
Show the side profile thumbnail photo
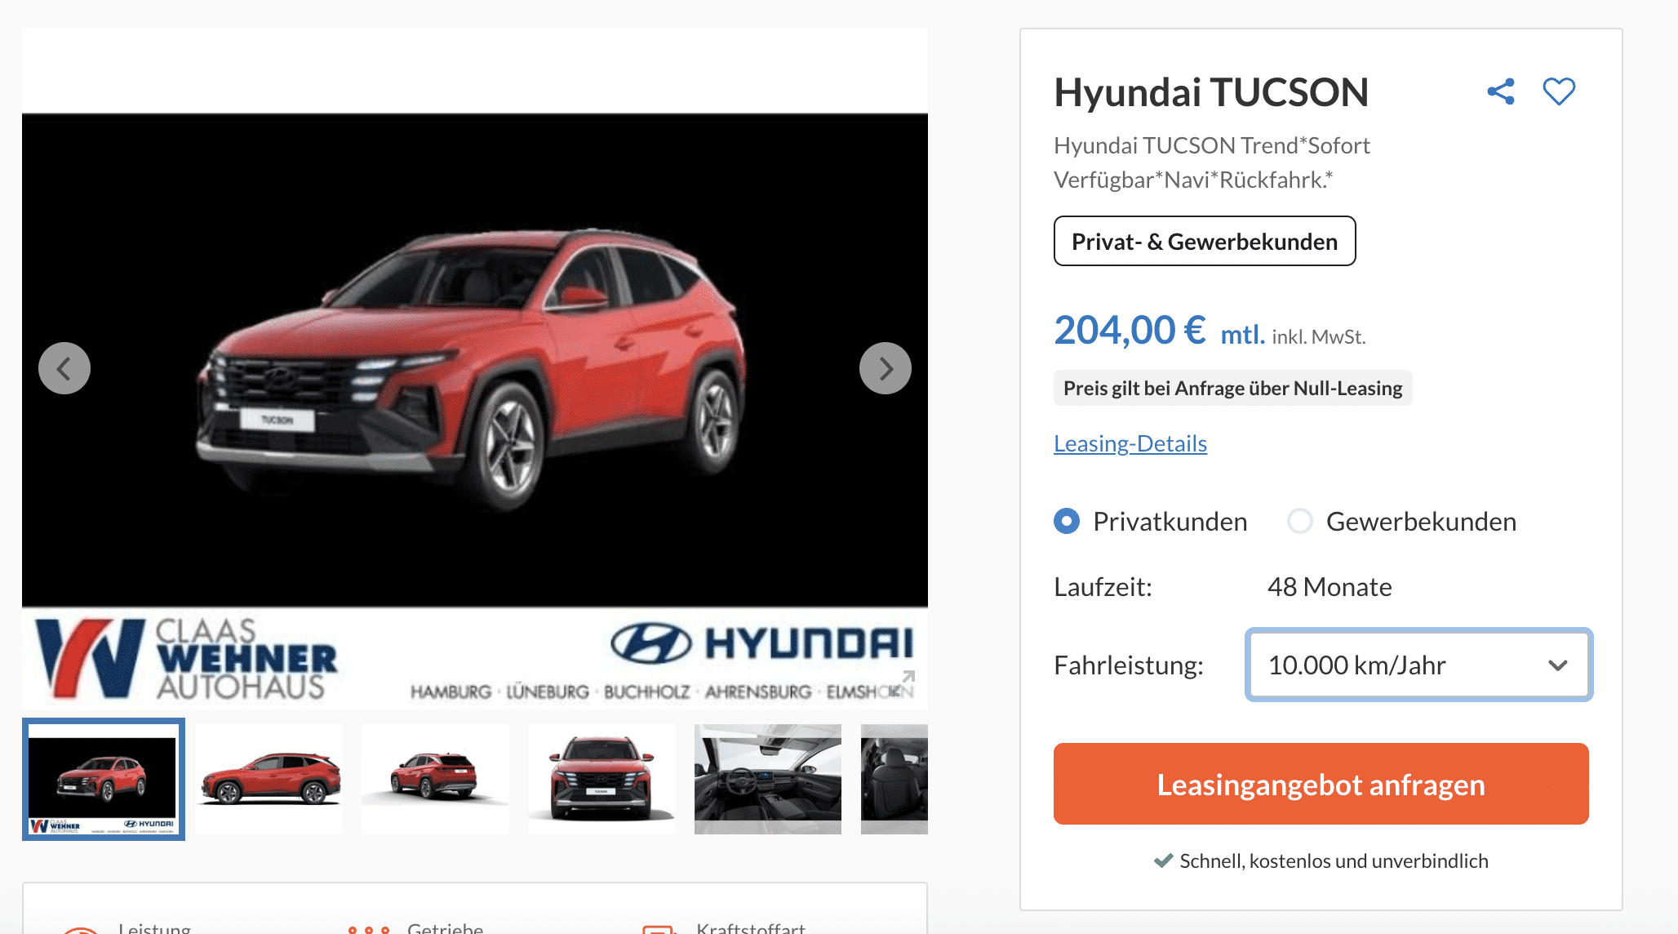[270, 779]
